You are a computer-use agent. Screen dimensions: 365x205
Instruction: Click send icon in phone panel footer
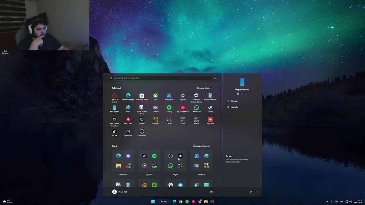point(251,192)
